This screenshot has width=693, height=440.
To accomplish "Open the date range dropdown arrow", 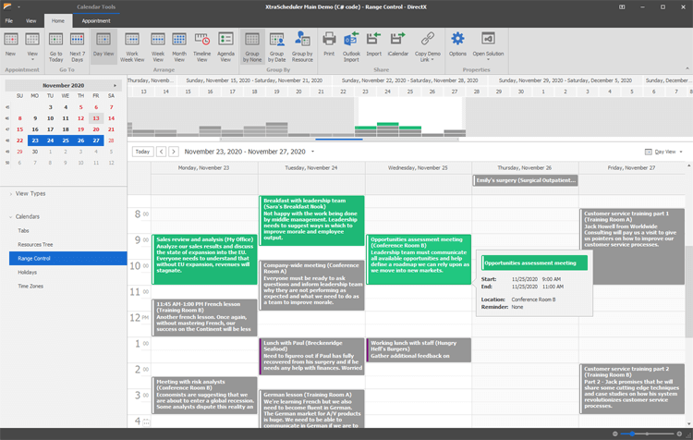I will click(312, 152).
